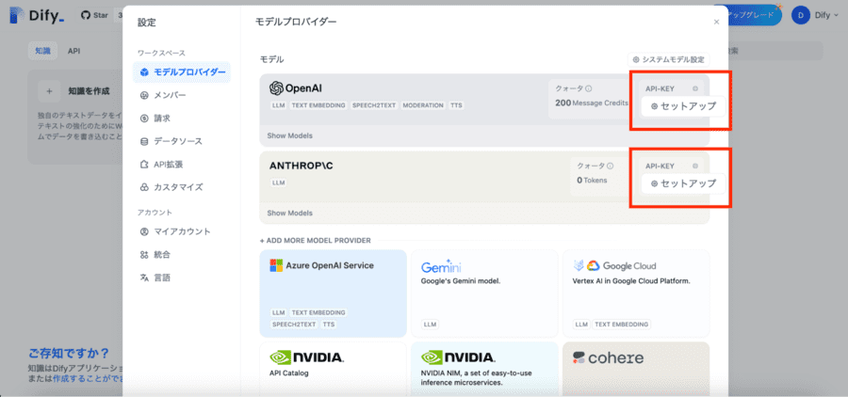
Task: Click + ADD MORE MODEL PROVIDER label
Action: (316, 240)
